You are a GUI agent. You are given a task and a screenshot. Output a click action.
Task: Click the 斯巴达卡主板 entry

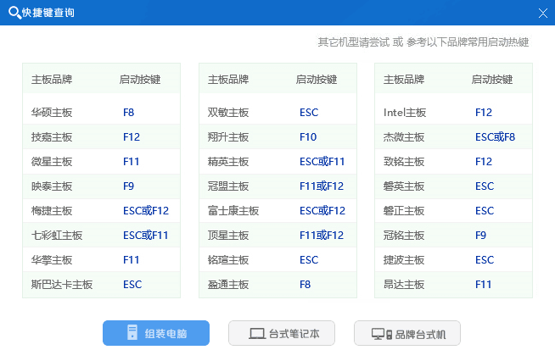[x=101, y=285]
